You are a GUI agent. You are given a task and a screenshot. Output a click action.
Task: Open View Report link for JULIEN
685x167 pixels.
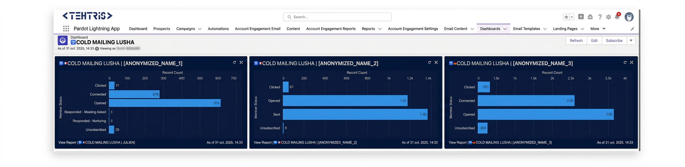point(97,143)
